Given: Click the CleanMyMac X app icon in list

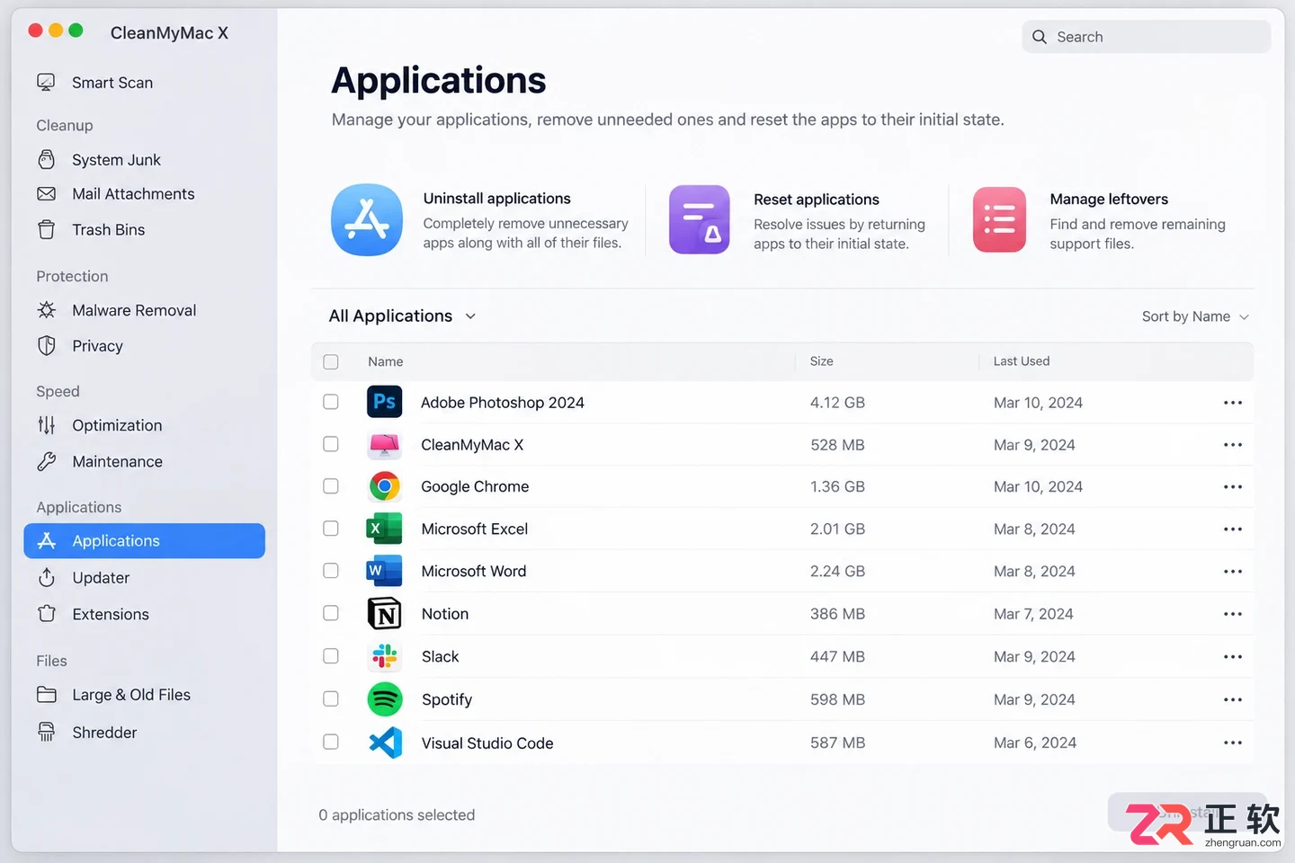Looking at the screenshot, I should [x=384, y=445].
